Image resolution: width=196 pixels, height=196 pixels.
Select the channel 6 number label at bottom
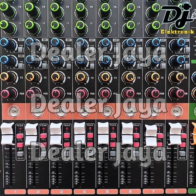point(131,192)
